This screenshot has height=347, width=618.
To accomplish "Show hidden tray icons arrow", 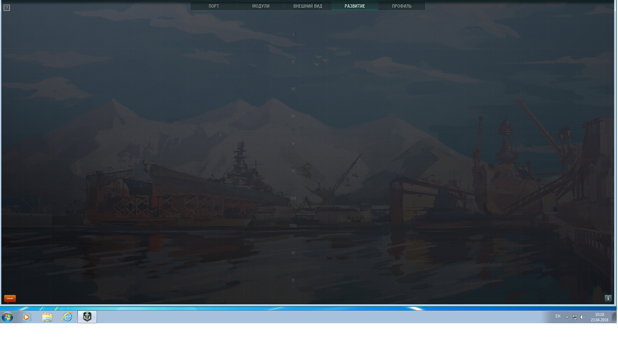I will [x=567, y=317].
